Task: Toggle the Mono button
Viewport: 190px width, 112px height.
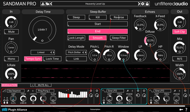Action: (x=11, y=59)
